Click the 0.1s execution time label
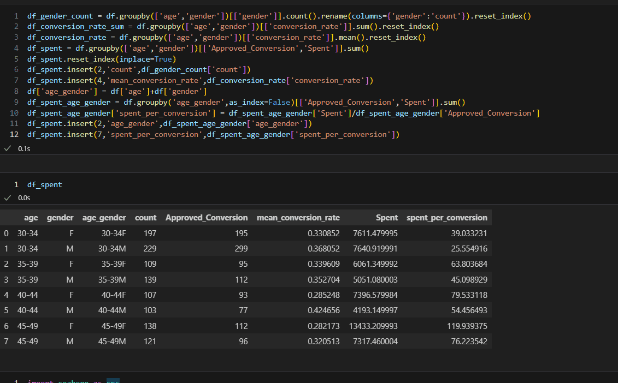618x383 pixels. click(24, 149)
